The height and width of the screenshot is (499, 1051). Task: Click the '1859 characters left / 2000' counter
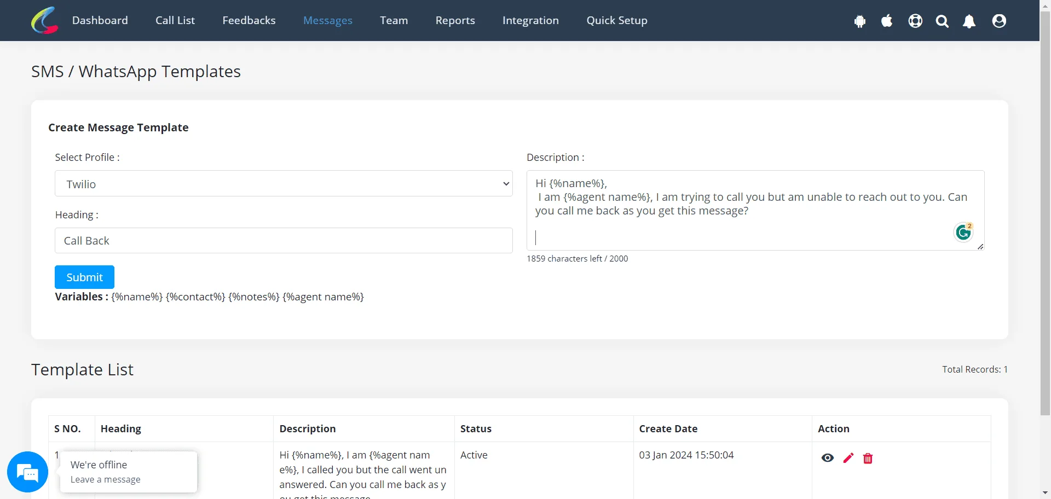point(578,258)
